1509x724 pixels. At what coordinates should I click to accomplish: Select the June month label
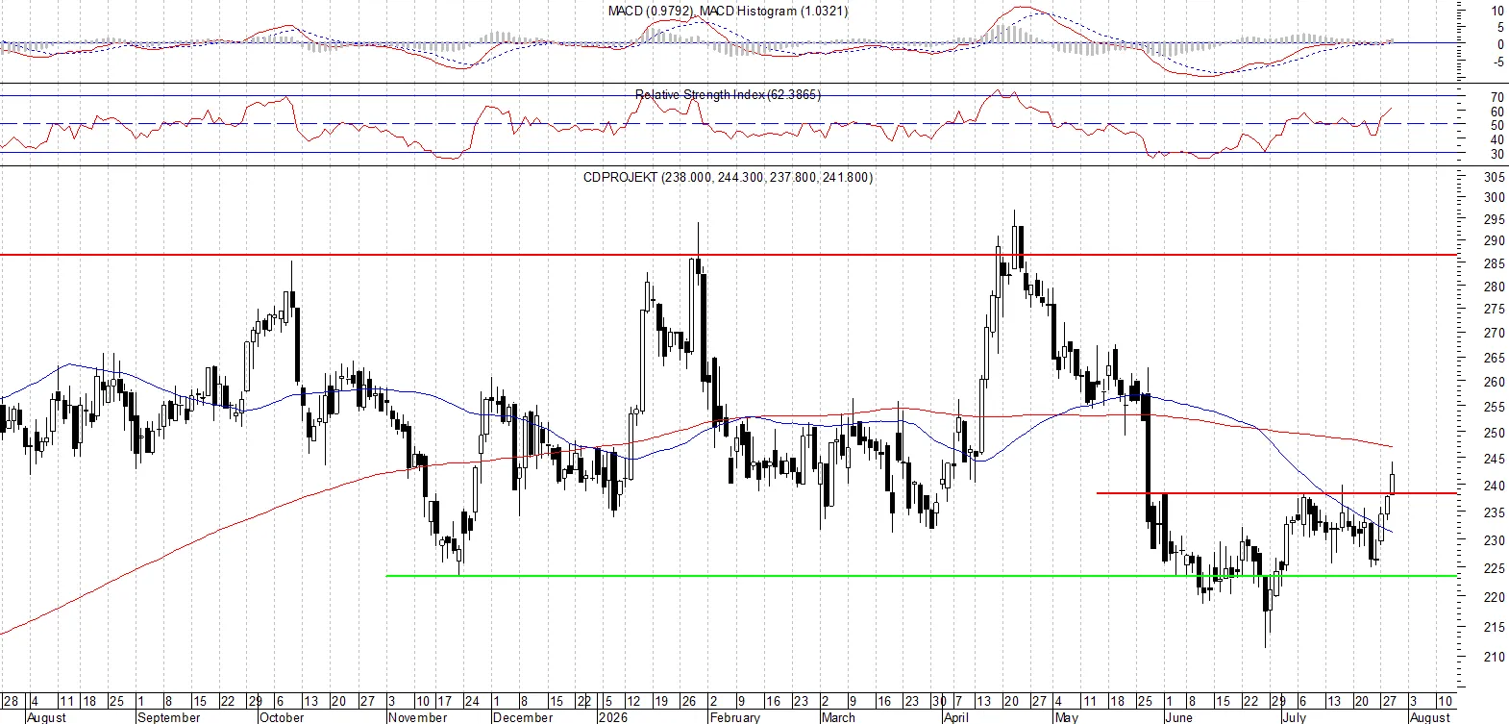pyautogui.click(x=1177, y=717)
